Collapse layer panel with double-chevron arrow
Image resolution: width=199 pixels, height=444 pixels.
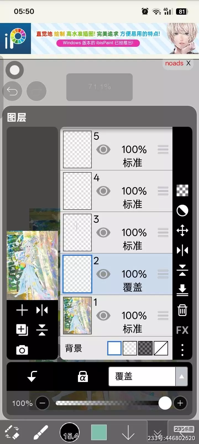pyautogui.click(x=158, y=433)
